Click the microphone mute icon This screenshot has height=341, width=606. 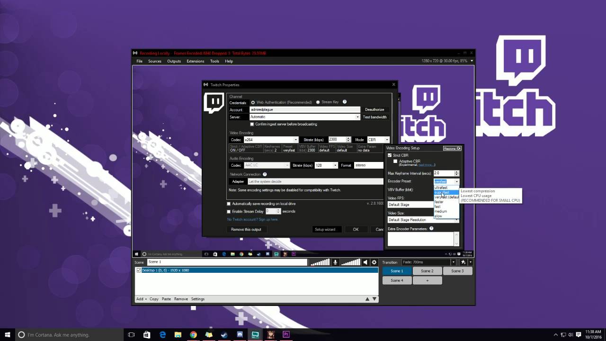pos(335,262)
